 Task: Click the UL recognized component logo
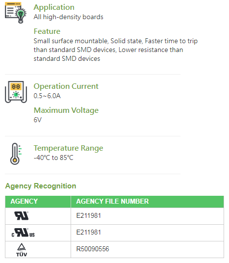22,216
